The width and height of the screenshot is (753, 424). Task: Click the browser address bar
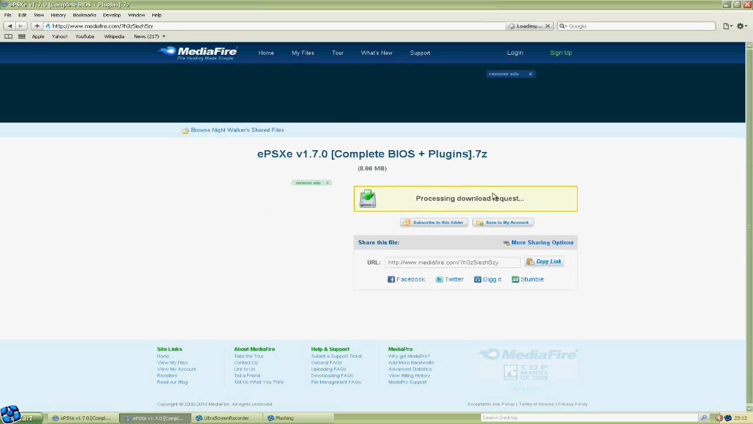[x=275, y=26]
